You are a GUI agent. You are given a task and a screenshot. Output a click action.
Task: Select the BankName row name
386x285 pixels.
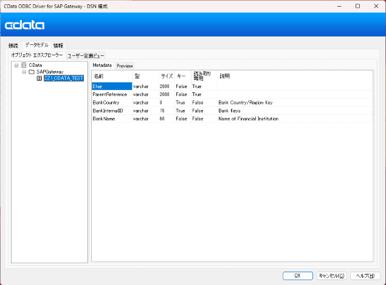tap(112, 119)
